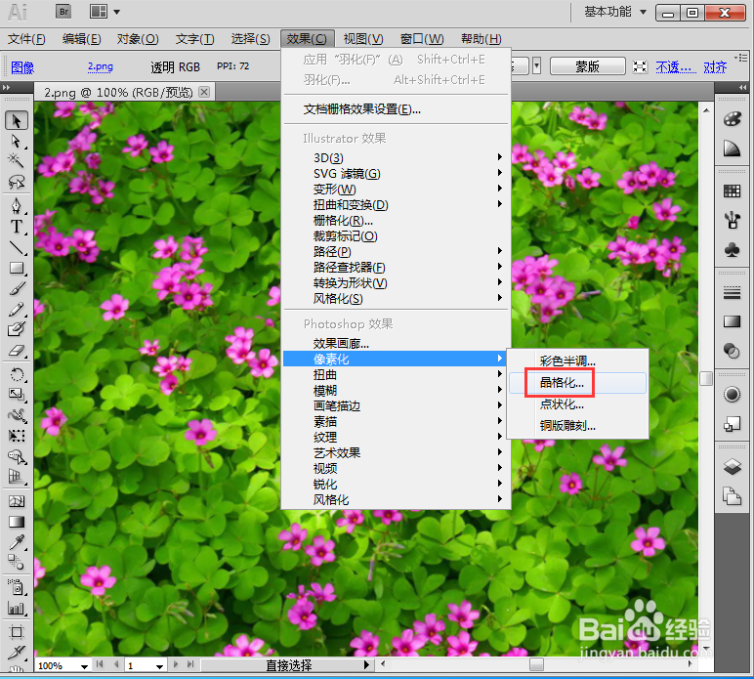Image resolution: width=754 pixels, height=679 pixels.
Task: Open the 窗口(W) menu
Action: click(x=422, y=39)
